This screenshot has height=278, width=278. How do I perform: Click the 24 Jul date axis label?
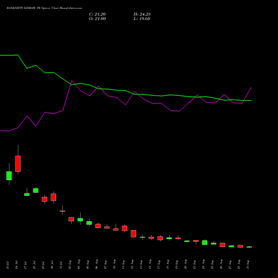(17, 265)
